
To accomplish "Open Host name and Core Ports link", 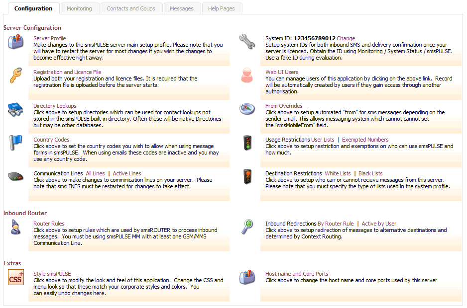I will click(297, 274).
